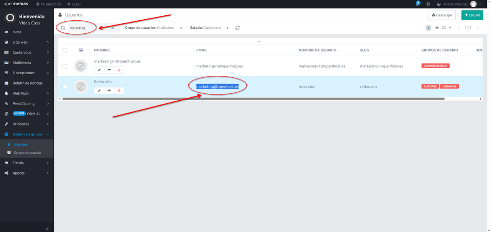The image size is (491, 232).
Task: Click the share arrow icon for Redacción user
Action: click(x=109, y=91)
